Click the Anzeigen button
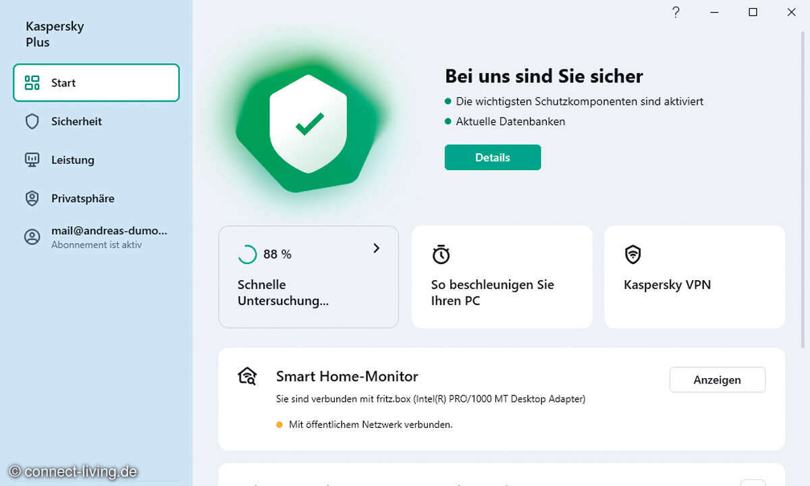The width and height of the screenshot is (810, 486). click(718, 380)
